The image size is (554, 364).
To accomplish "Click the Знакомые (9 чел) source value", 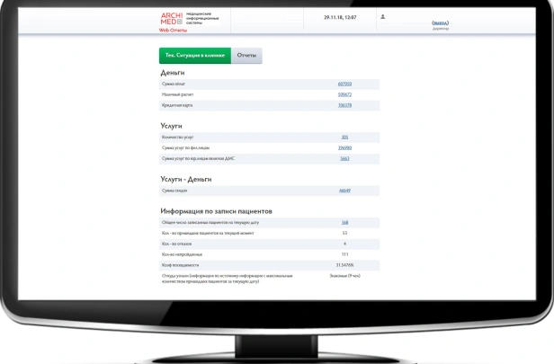I will pyautogui.click(x=344, y=276).
